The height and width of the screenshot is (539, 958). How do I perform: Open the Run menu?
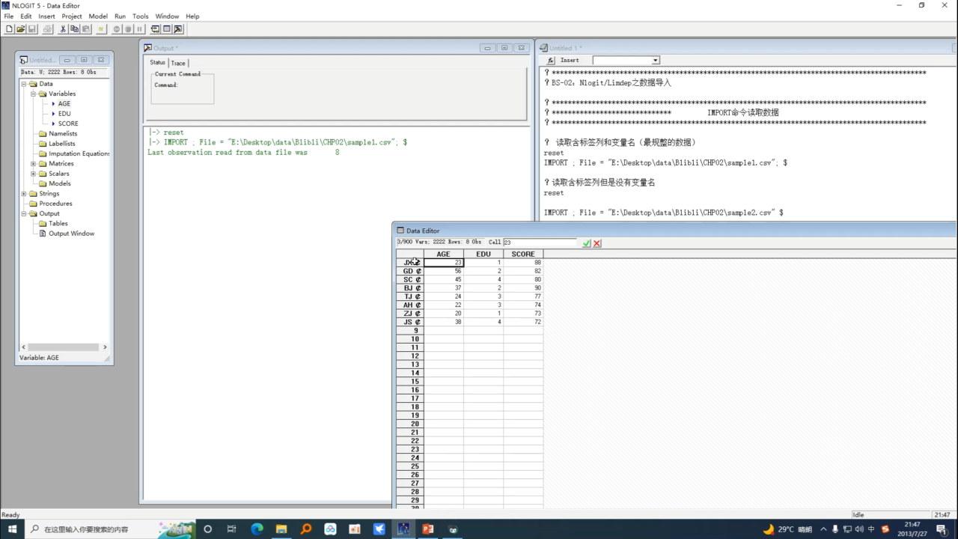pyautogui.click(x=120, y=16)
